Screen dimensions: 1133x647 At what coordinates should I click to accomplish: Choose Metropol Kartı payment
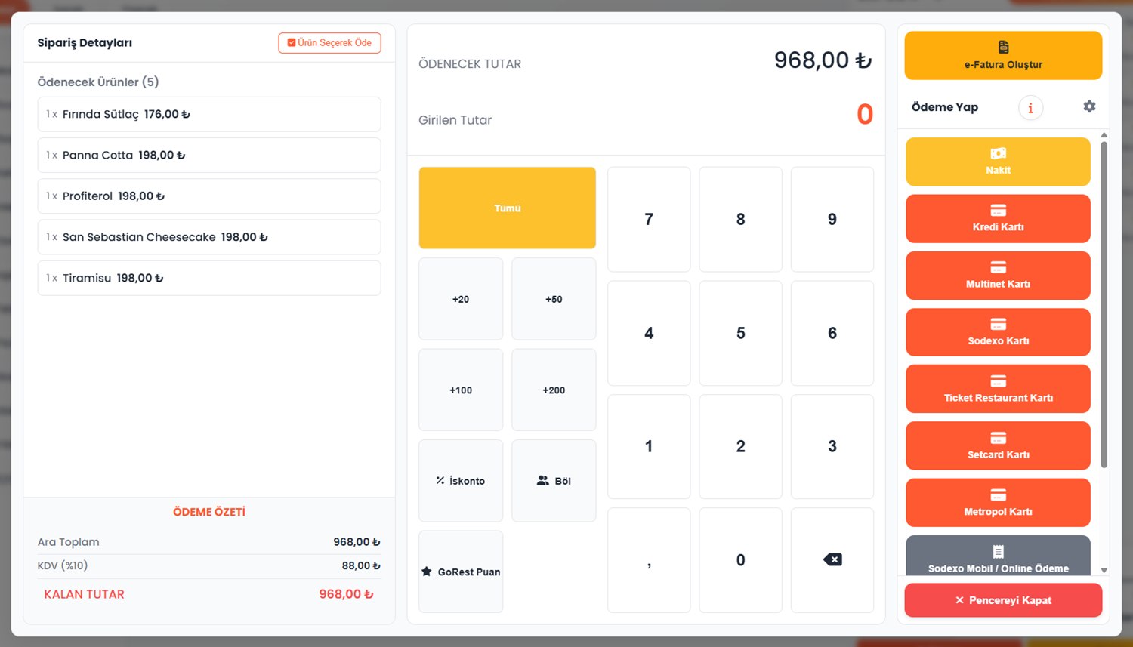point(998,503)
